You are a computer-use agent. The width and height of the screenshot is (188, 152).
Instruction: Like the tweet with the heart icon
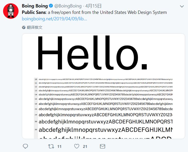(x=77, y=146)
